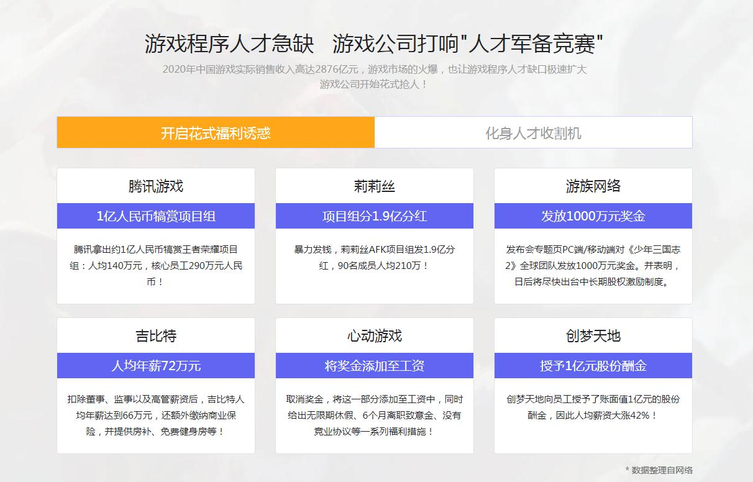Click the 人均年薪72万元 banner

155,366
